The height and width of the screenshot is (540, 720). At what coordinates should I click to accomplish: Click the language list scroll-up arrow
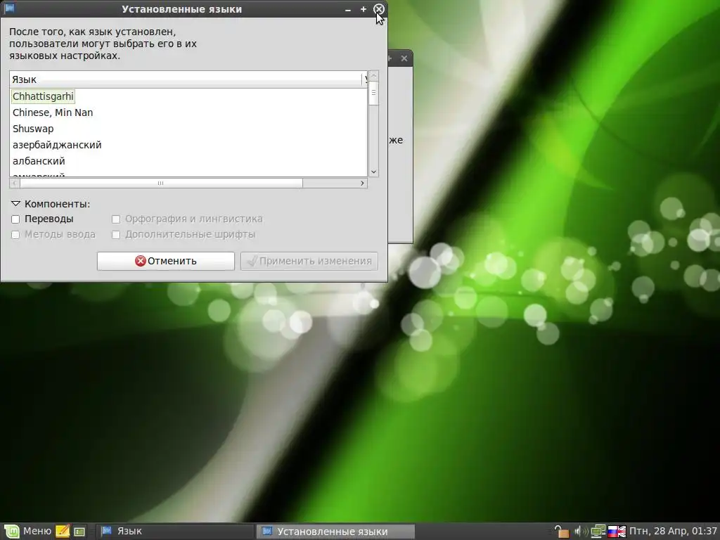373,76
